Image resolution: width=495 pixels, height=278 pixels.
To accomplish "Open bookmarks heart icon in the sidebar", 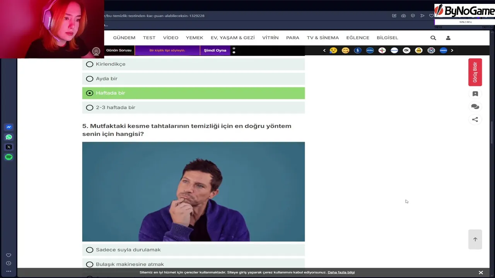I will pos(9,255).
